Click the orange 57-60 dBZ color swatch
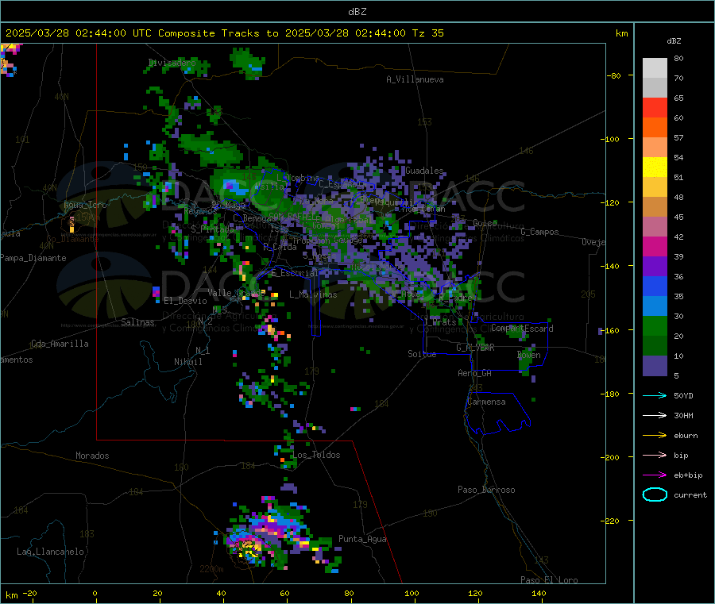The width and height of the screenshot is (715, 604). coord(655,128)
